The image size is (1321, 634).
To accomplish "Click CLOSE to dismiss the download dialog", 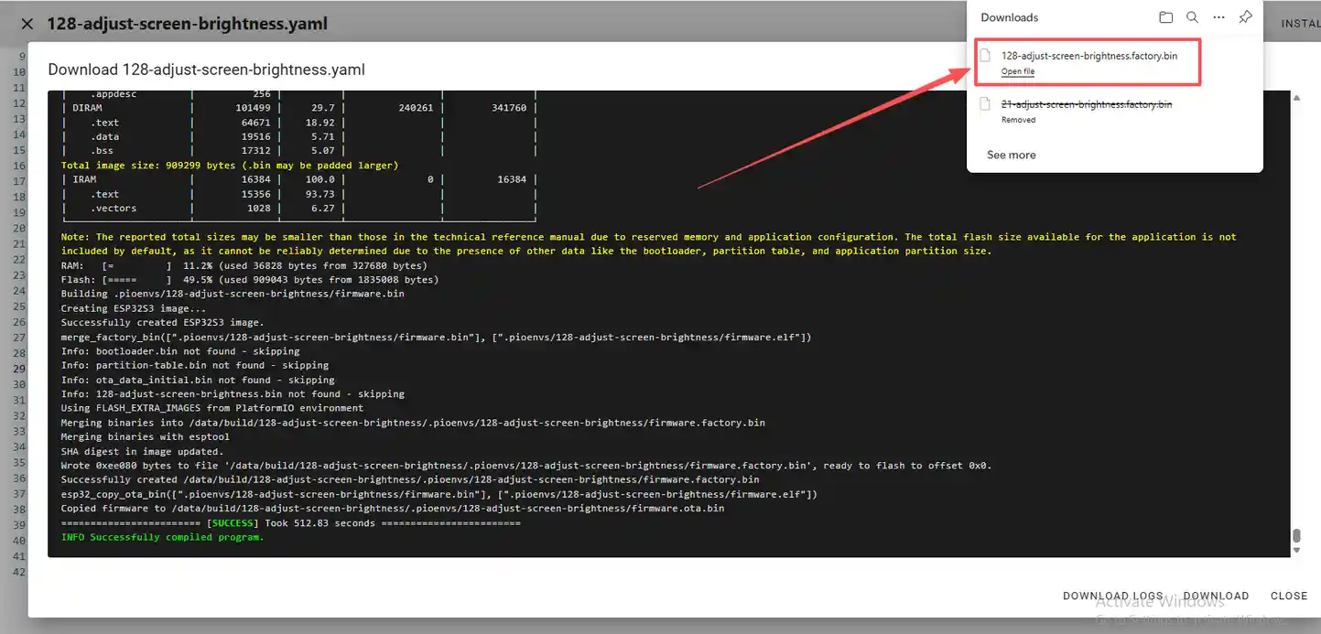I will [1288, 596].
